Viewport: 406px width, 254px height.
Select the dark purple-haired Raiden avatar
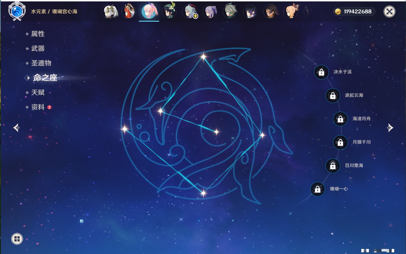pos(250,12)
